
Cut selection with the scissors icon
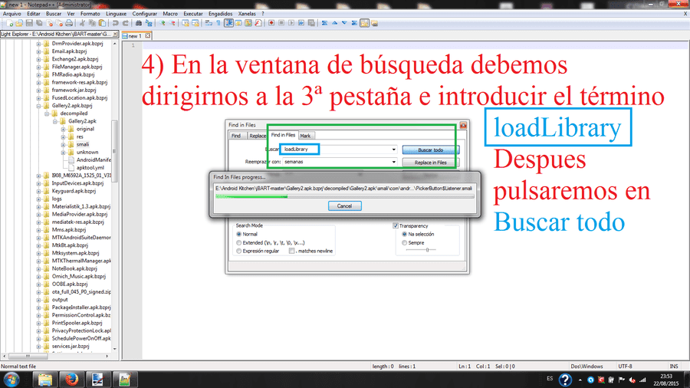[x=82, y=23]
